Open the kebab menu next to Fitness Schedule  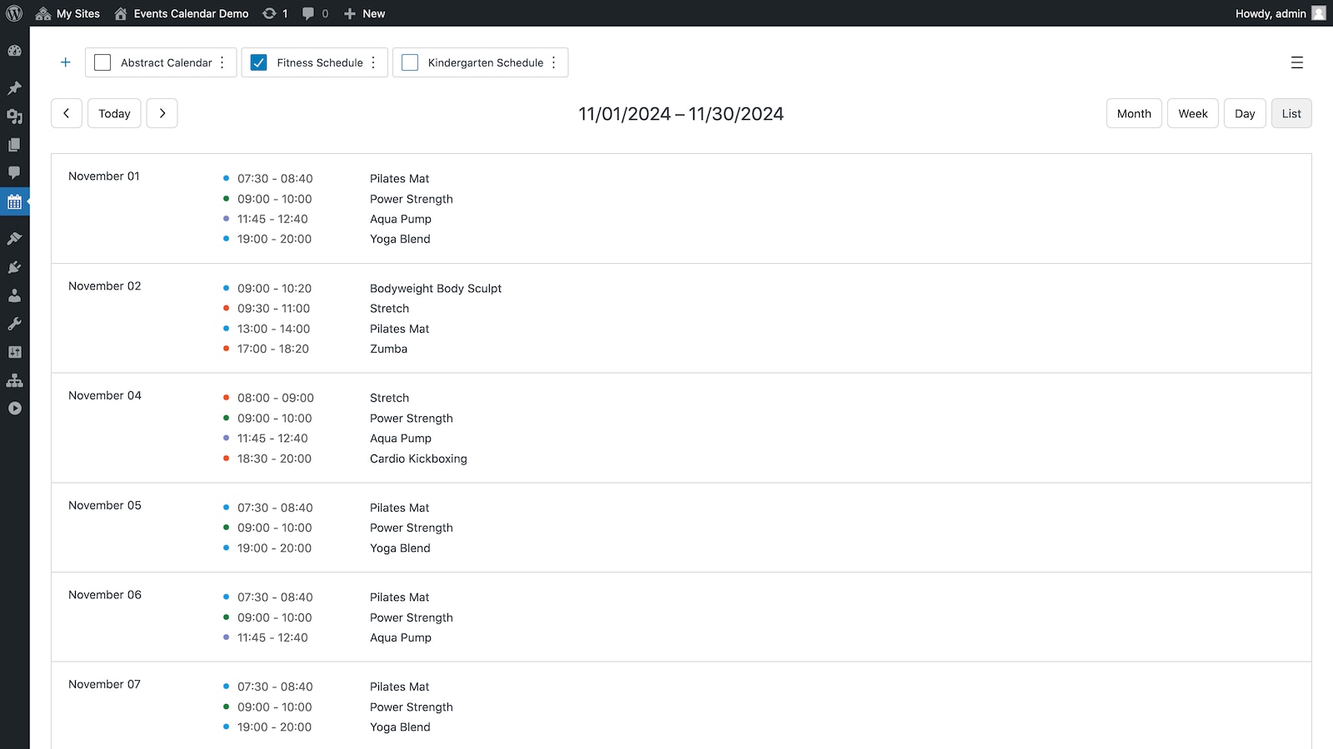(x=373, y=62)
